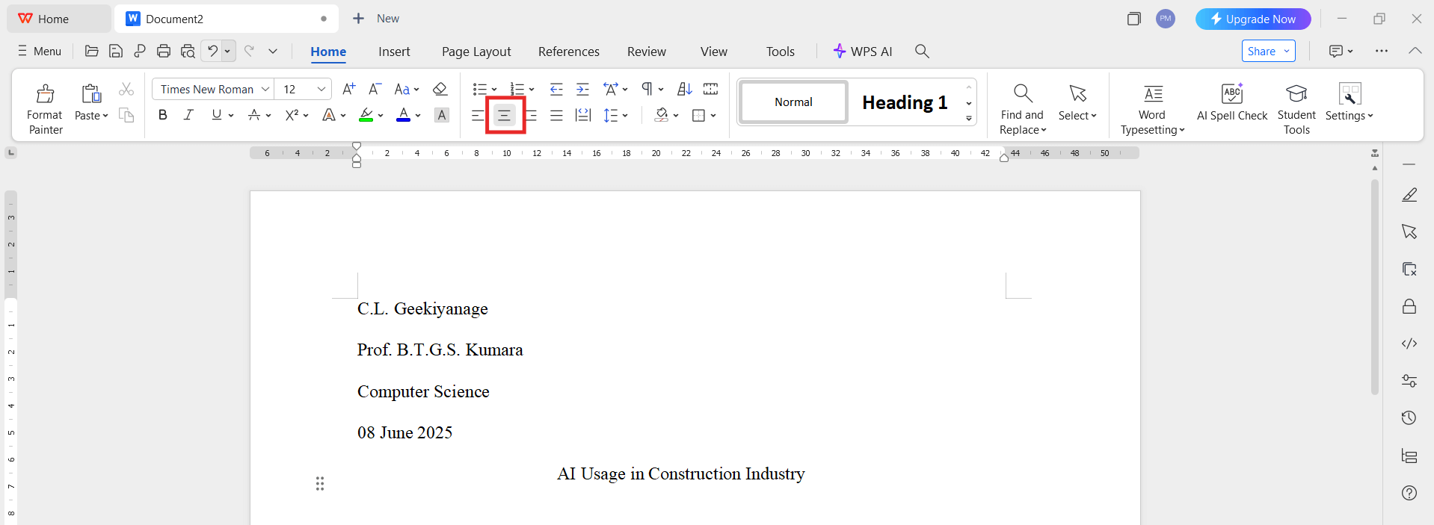The image size is (1434, 525).
Task: Open history clock icon in right sidebar
Action: point(1409,417)
